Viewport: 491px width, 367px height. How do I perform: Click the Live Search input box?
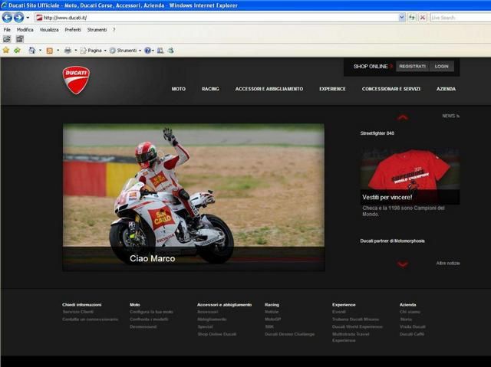[x=460, y=18]
